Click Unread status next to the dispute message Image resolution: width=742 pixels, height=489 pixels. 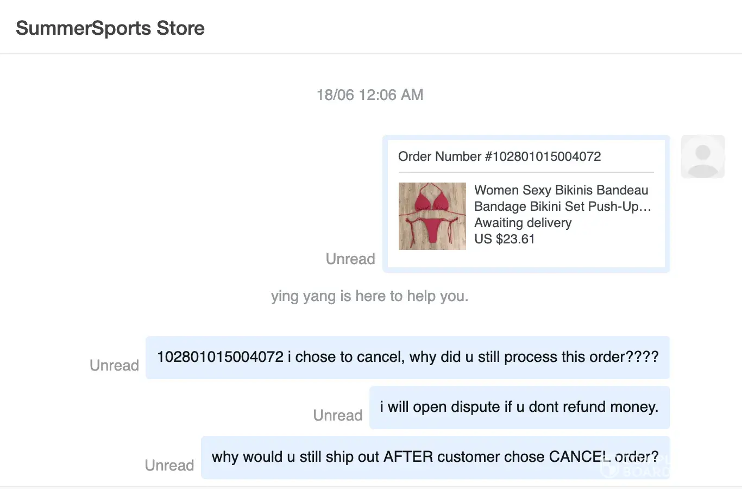337,415
